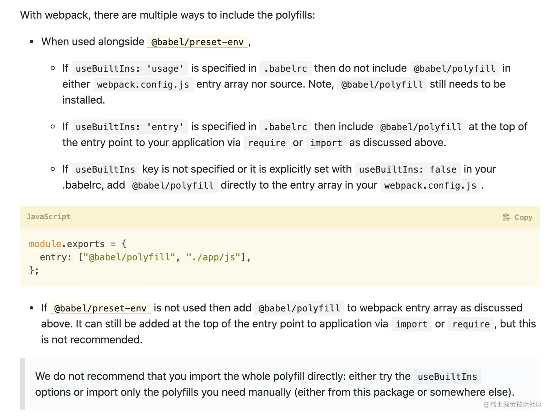The image size is (553, 419).
Task: Select the useBuiltIns: false code token
Action: point(407,169)
